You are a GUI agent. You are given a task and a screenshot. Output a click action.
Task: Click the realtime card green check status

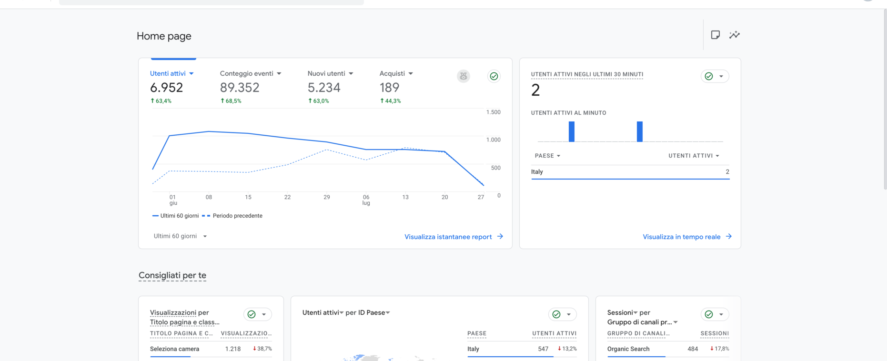coord(709,76)
